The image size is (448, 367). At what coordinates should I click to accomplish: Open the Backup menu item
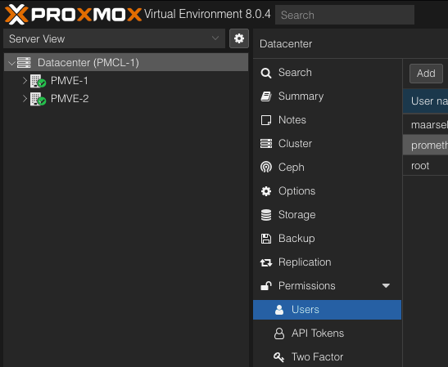click(x=327, y=239)
